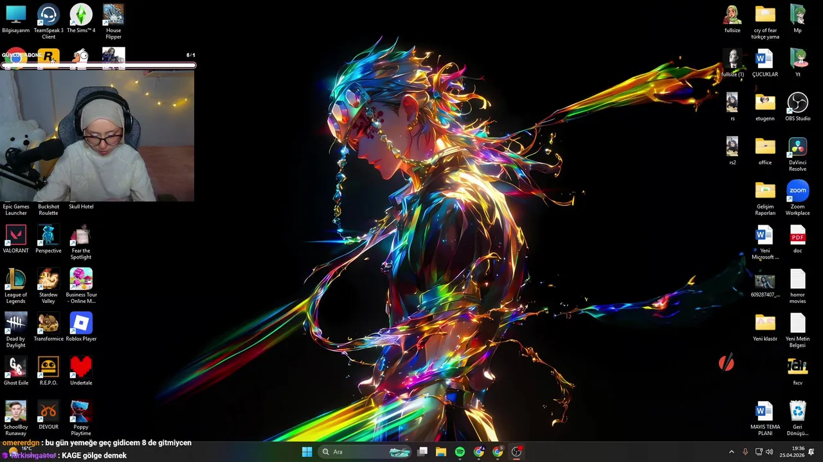
Task: Open Yeni Metin Belgesi text file
Action: (798, 330)
